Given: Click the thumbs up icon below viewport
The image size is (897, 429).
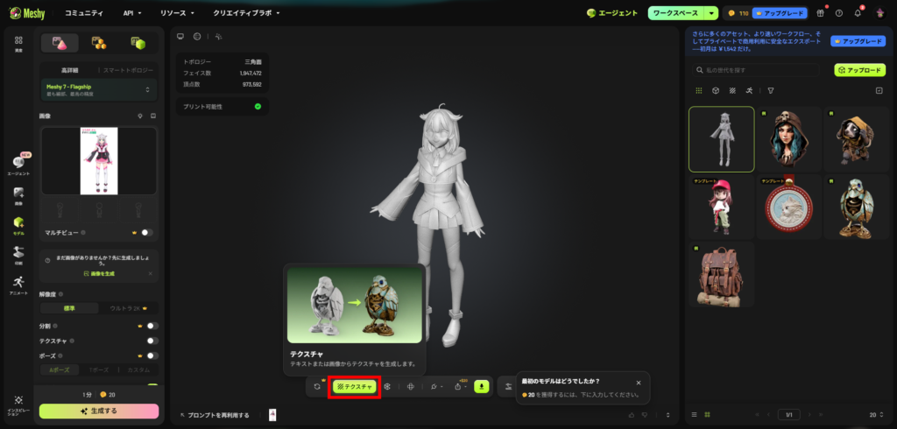Looking at the screenshot, I should [632, 415].
